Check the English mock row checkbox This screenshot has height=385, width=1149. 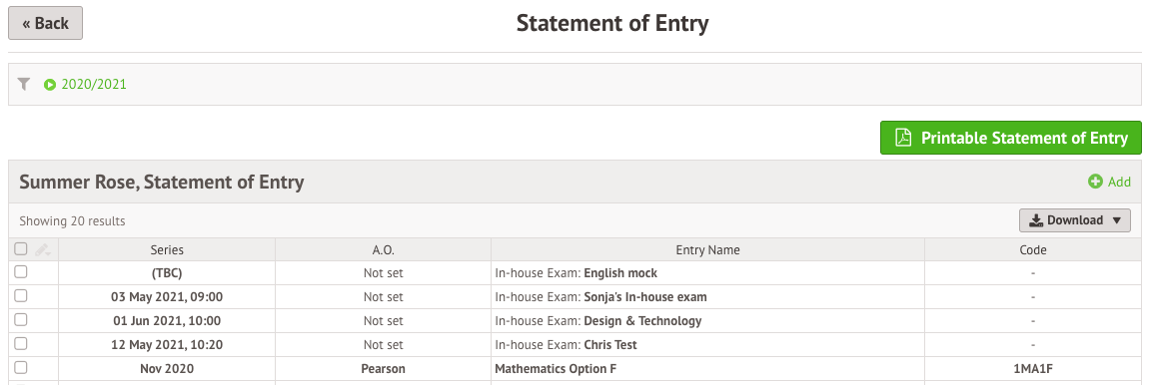click(x=21, y=272)
